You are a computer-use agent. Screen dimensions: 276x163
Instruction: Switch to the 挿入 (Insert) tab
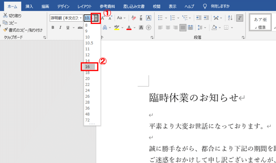click(29, 6)
